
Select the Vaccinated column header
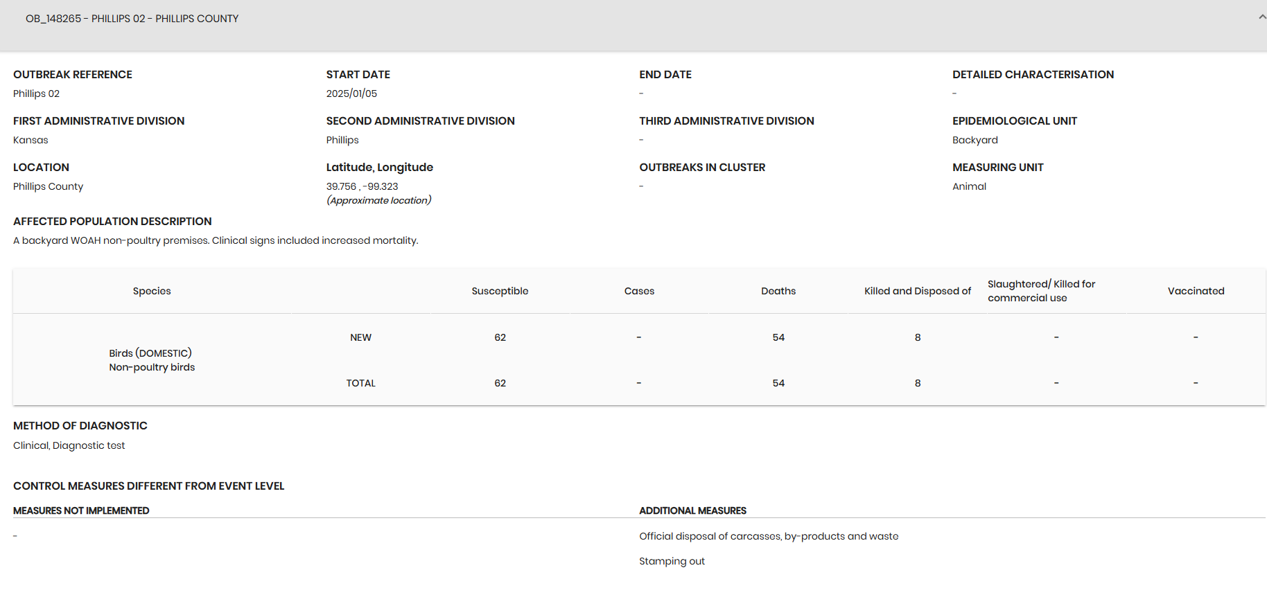pos(1196,291)
